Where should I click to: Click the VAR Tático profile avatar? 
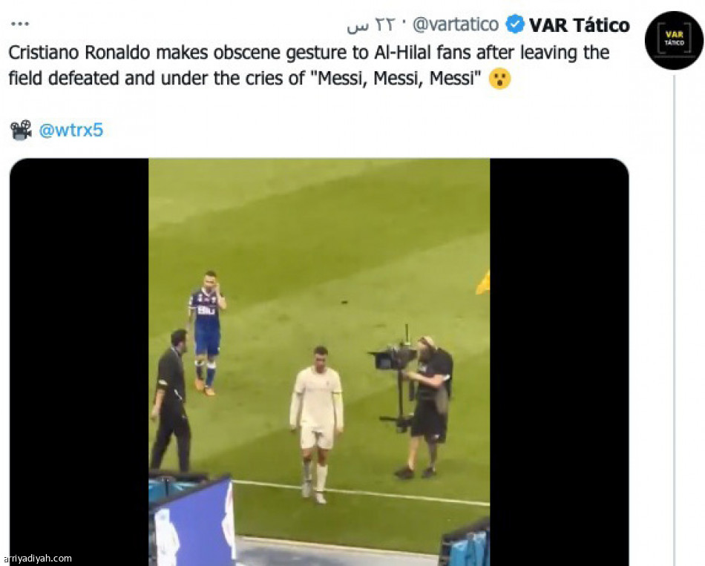point(673,39)
